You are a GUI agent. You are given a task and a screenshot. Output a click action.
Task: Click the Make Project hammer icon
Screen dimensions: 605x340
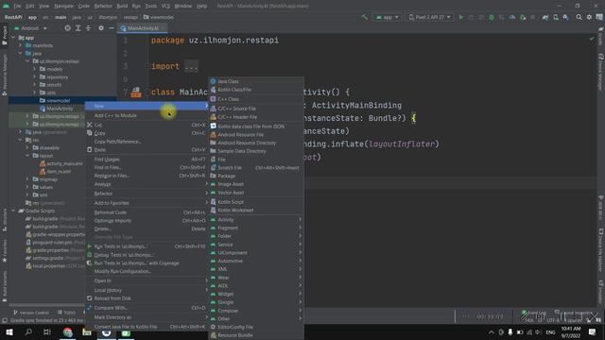pos(365,17)
